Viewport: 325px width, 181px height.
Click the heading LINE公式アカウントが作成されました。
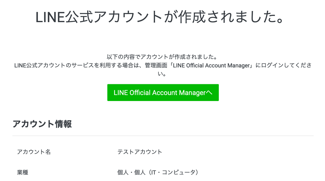[x=160, y=17]
